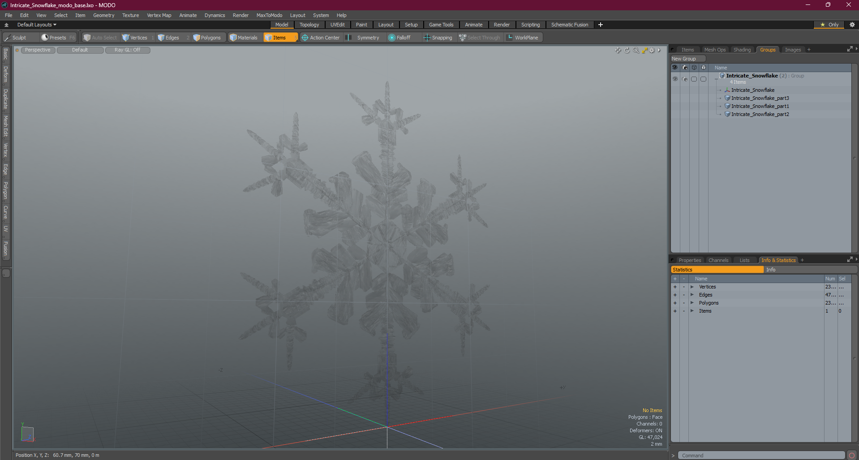Open the Geometry menu
Viewport: 859px width, 460px height.
coord(103,15)
